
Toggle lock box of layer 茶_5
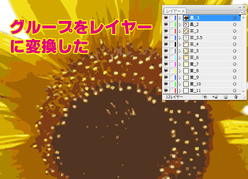171,51
